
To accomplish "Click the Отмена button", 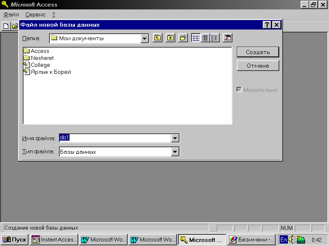I will coord(258,66).
